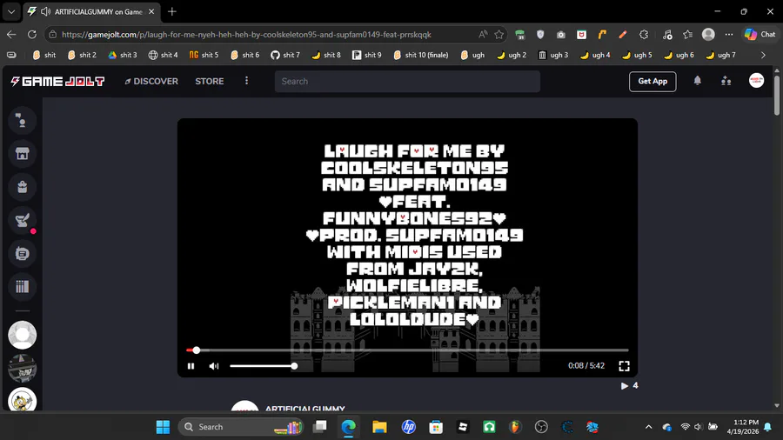Open the media control music icon
This screenshot has height=440, width=783.
click(x=667, y=35)
